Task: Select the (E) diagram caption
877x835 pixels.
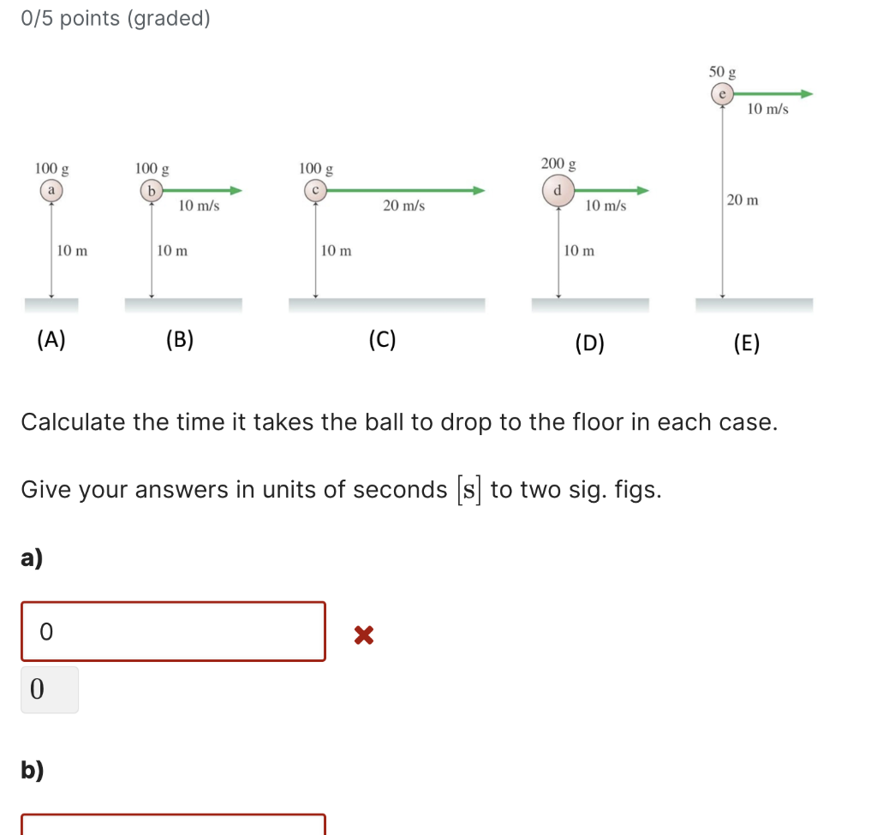Action: coord(747,343)
